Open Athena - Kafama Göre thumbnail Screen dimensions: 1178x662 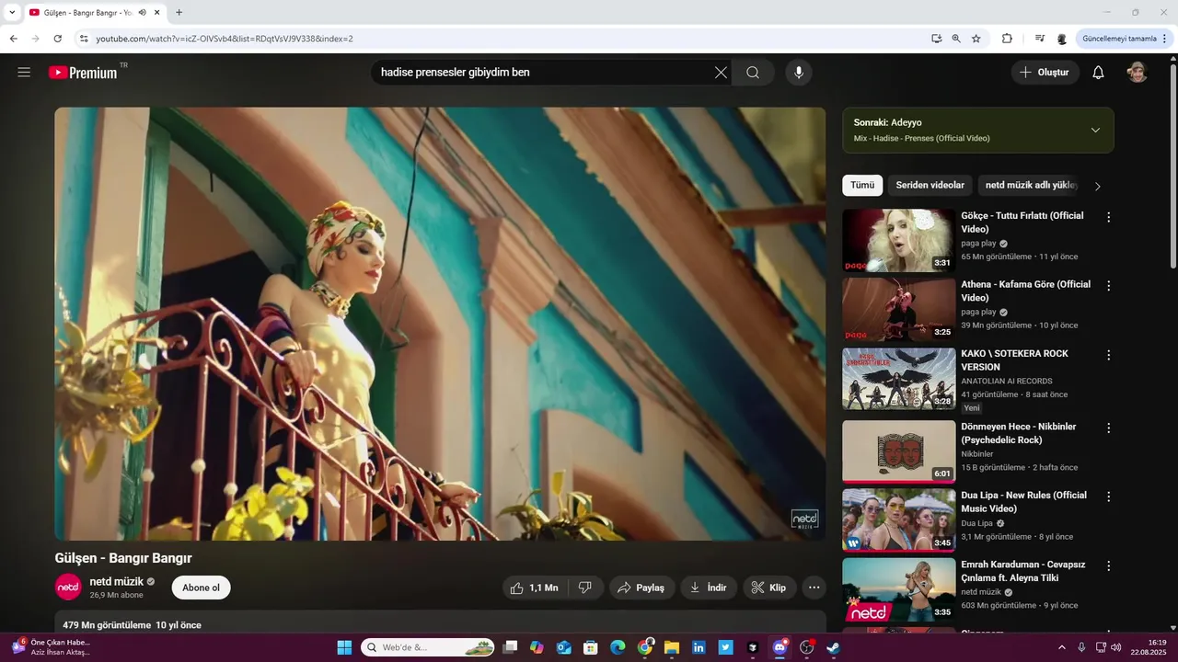898,309
